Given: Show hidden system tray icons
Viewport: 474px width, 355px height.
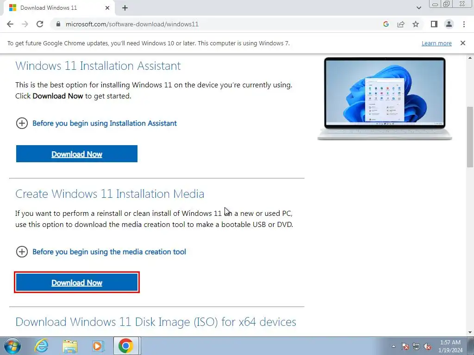Looking at the screenshot, I should [393, 346].
